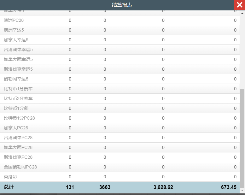
Task: Click the total result 673.45
Action: pyautogui.click(x=229, y=187)
